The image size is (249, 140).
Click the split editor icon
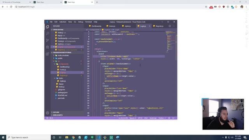coord(170,26)
